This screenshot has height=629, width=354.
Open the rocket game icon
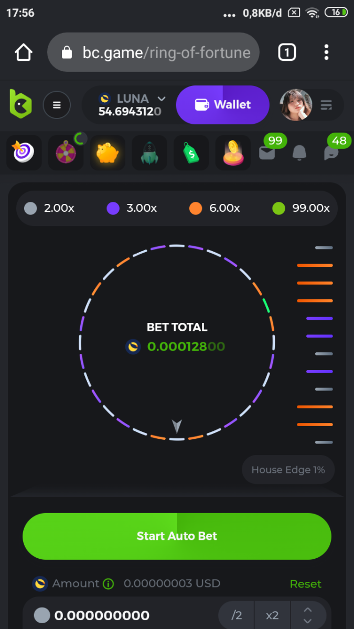(149, 153)
